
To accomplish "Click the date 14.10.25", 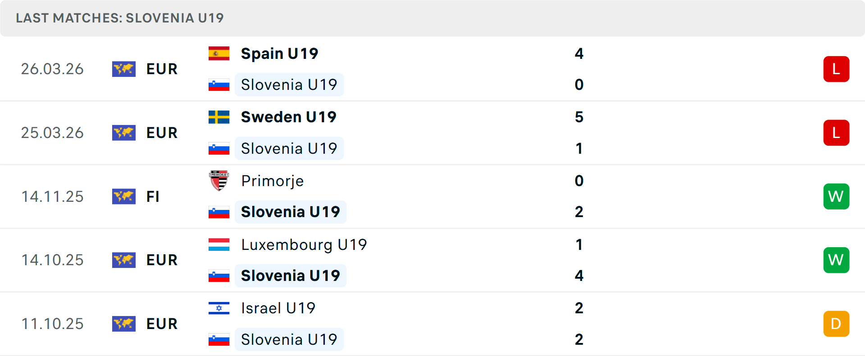I will (52, 260).
